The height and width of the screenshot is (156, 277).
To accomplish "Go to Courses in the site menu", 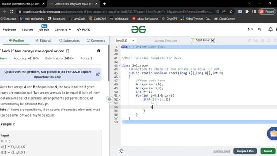I will click(x=27, y=30).
